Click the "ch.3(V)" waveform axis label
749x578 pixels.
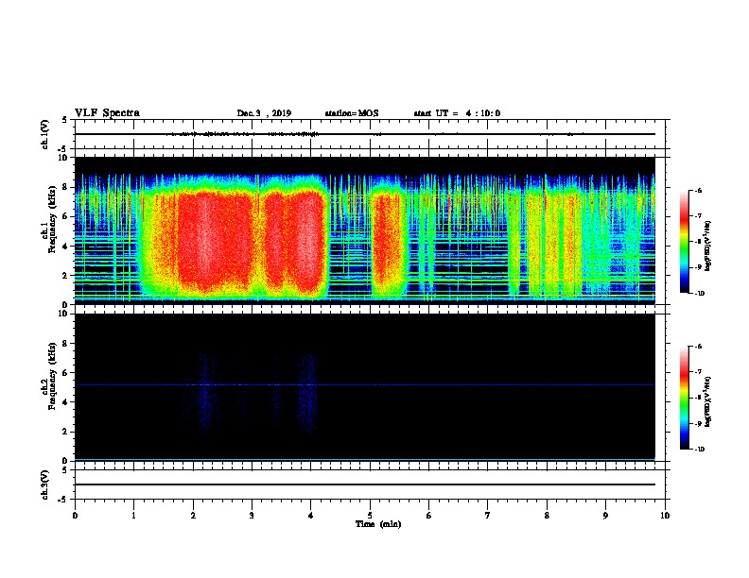pos(45,484)
